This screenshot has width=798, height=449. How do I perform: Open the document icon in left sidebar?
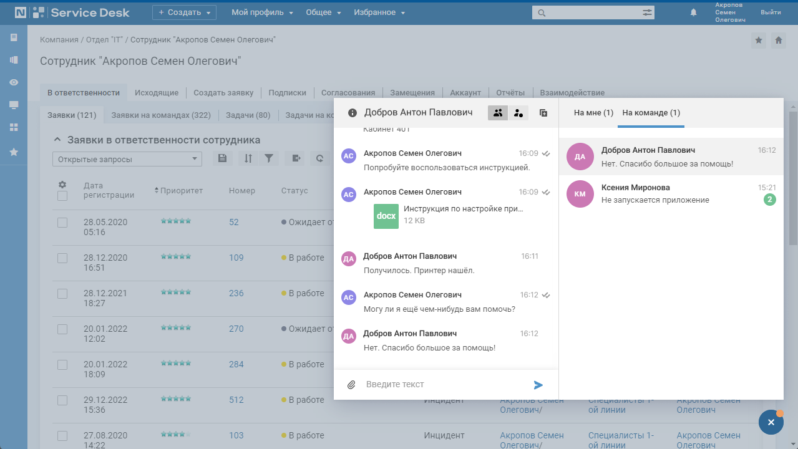[x=14, y=37]
